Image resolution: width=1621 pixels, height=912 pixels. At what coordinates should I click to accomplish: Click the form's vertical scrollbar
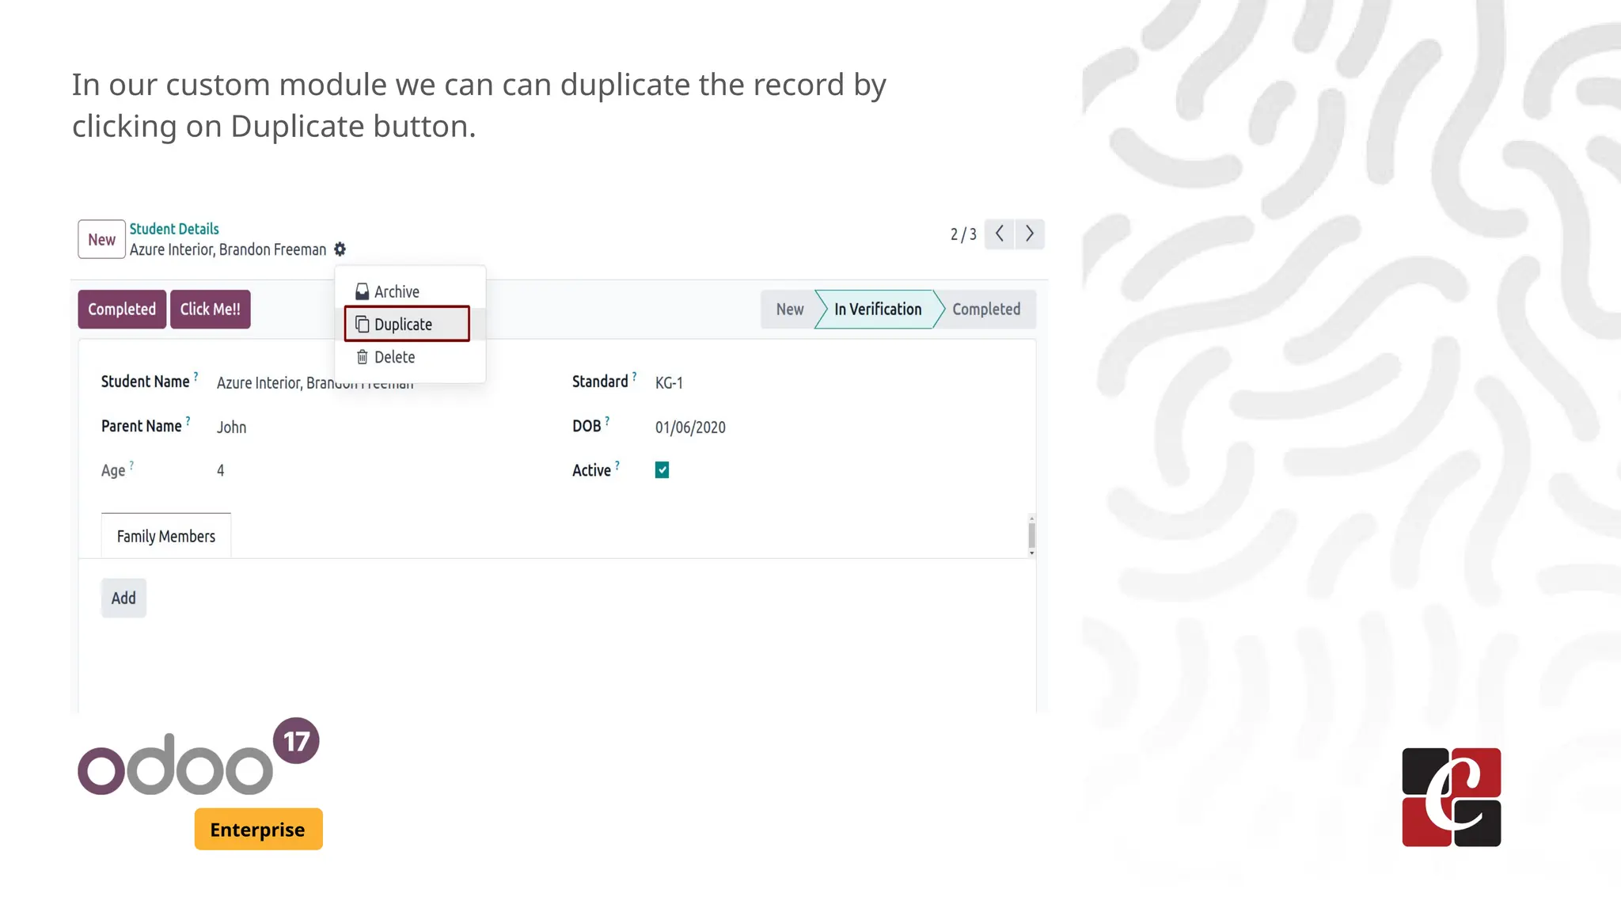[x=1031, y=536]
